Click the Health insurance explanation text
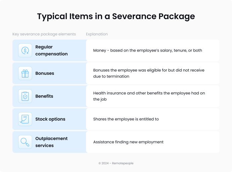 tap(149, 96)
